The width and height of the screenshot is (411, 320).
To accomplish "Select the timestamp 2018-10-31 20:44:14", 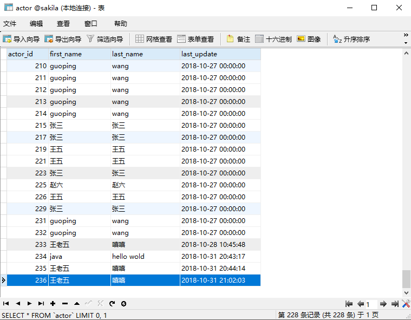I will pos(220,269).
